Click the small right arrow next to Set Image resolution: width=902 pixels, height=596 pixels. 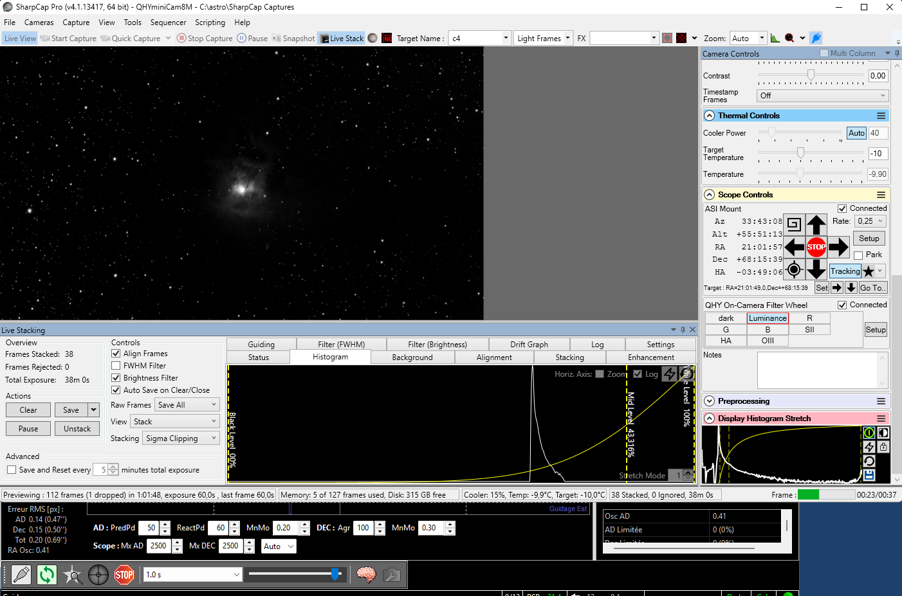pos(837,287)
